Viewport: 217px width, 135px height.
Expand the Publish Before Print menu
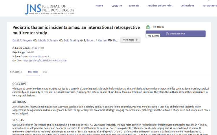point(160,6)
